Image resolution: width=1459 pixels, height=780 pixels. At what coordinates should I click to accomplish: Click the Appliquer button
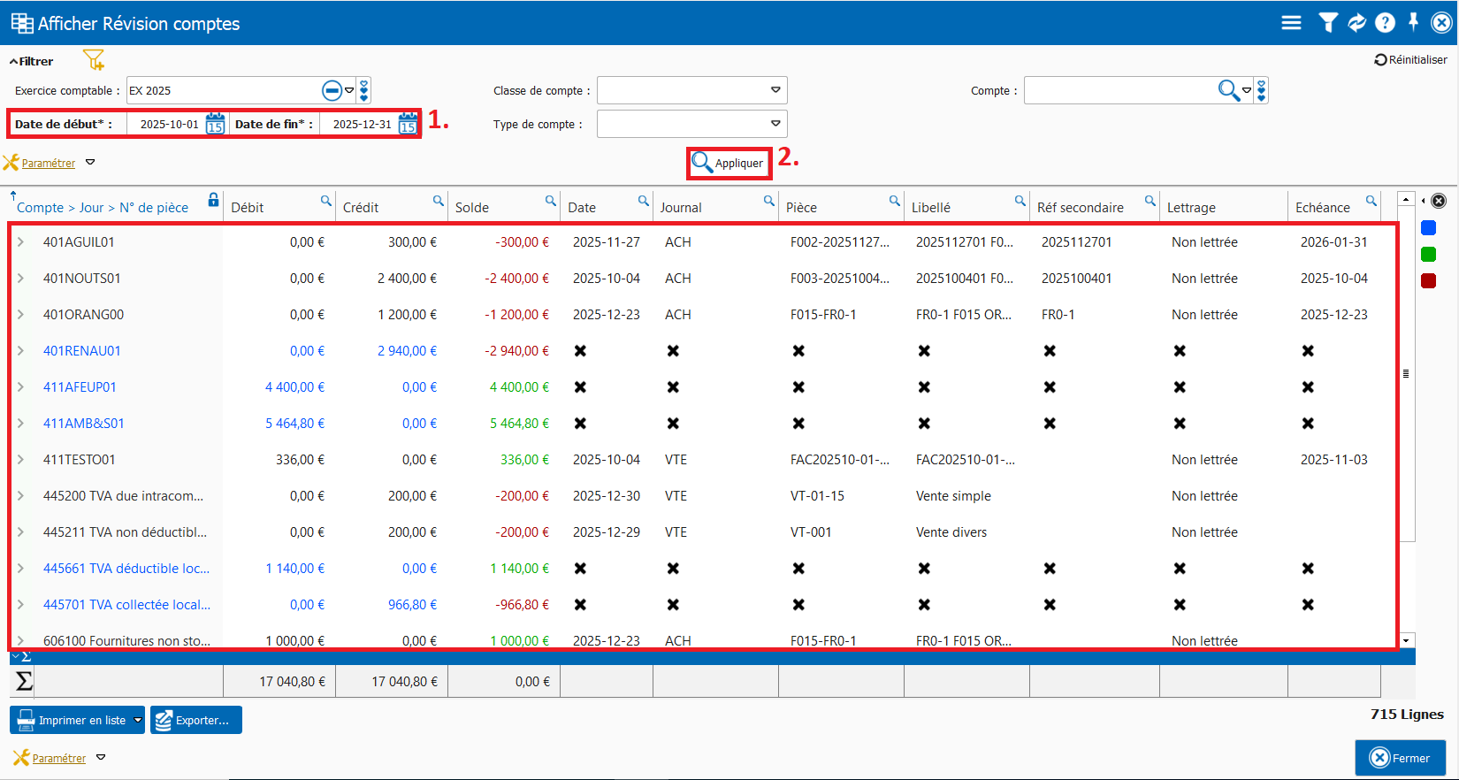(729, 163)
